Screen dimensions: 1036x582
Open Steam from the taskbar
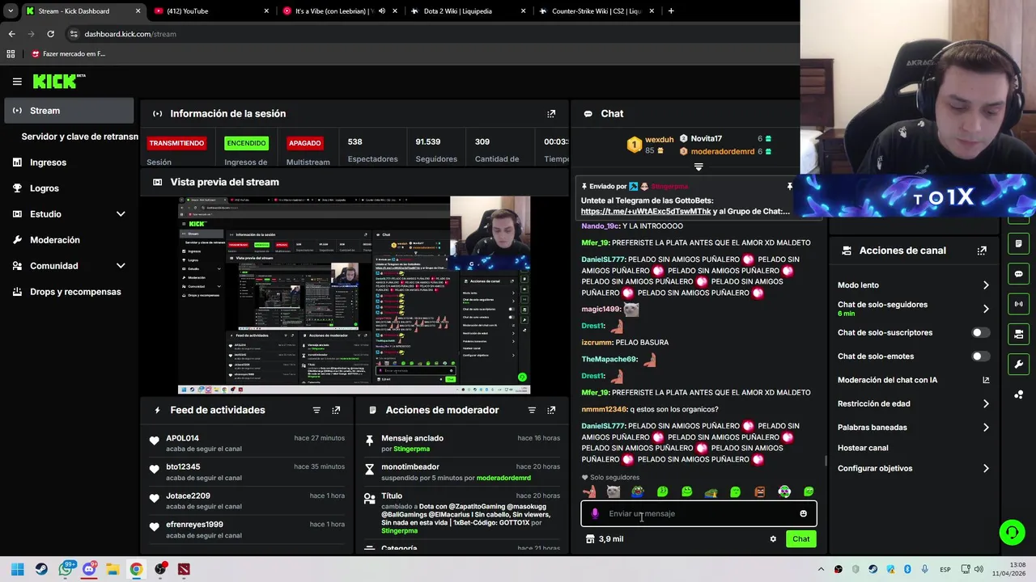(41, 569)
